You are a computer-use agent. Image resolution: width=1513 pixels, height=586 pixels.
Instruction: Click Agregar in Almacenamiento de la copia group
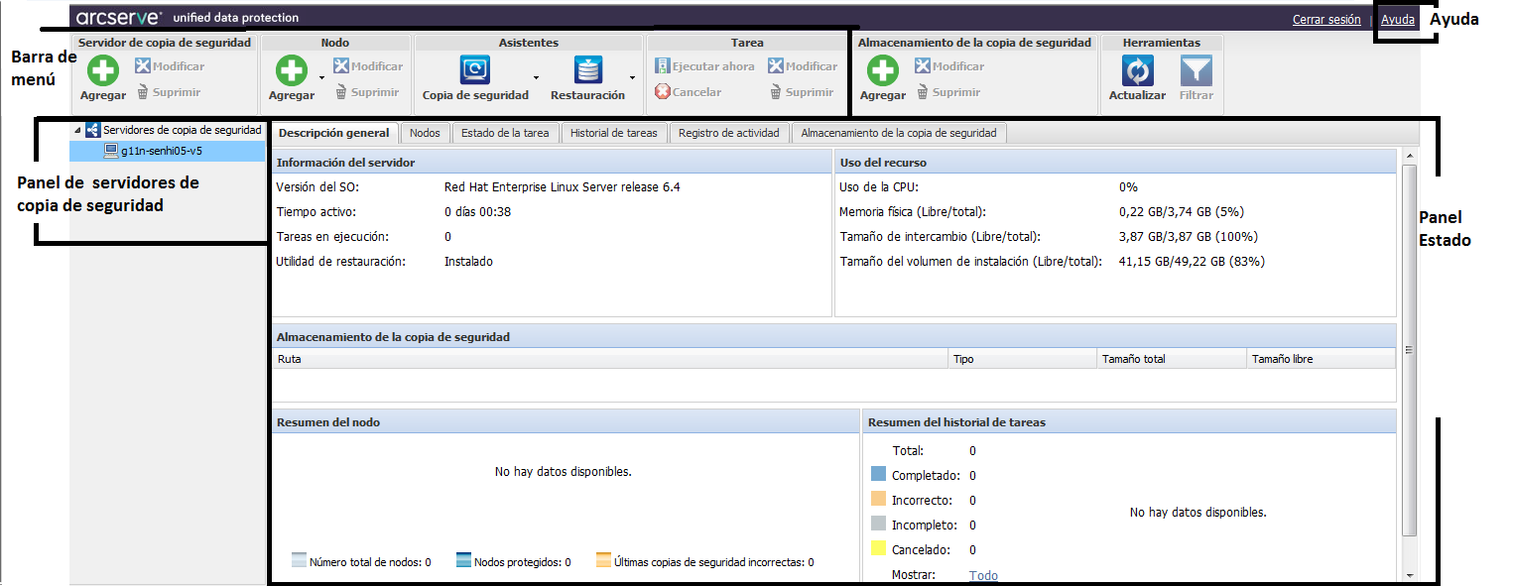pyautogui.click(x=882, y=71)
